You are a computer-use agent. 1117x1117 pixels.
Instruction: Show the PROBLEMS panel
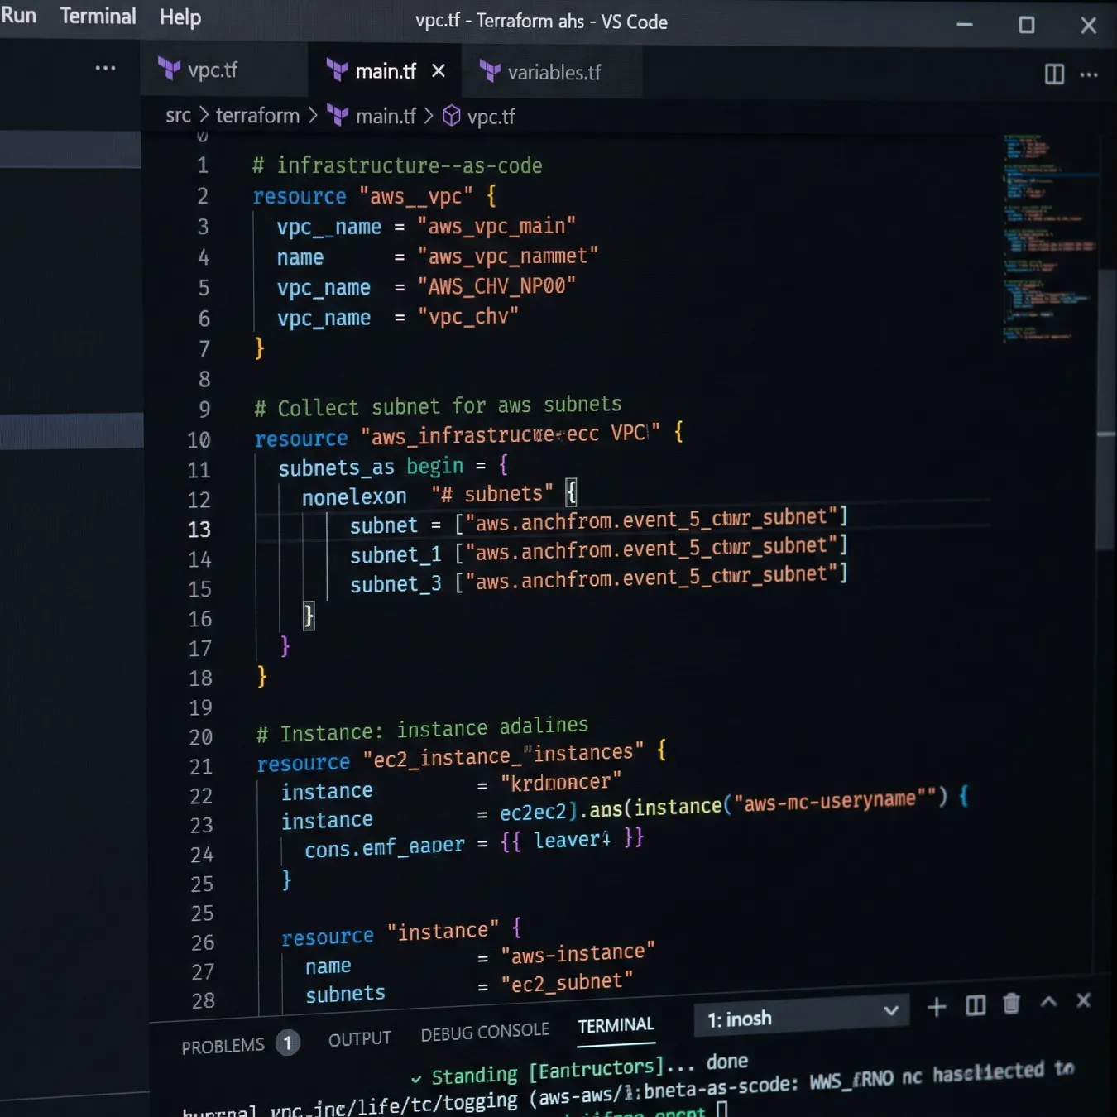point(223,1047)
